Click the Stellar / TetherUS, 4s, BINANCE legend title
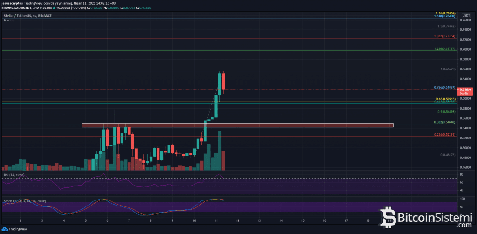477x234 pixels. 27,16
